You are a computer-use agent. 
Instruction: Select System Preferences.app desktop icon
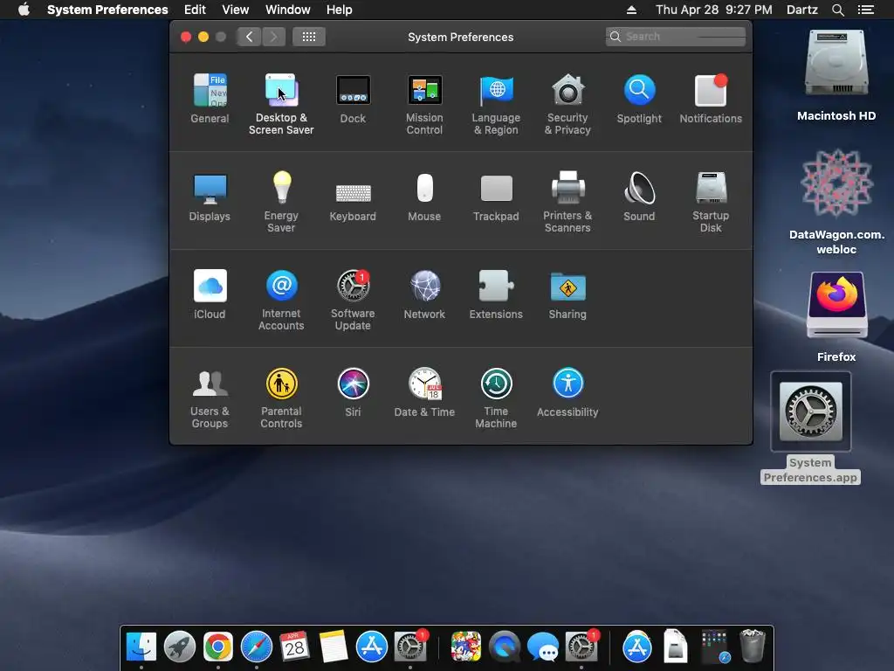point(811,428)
